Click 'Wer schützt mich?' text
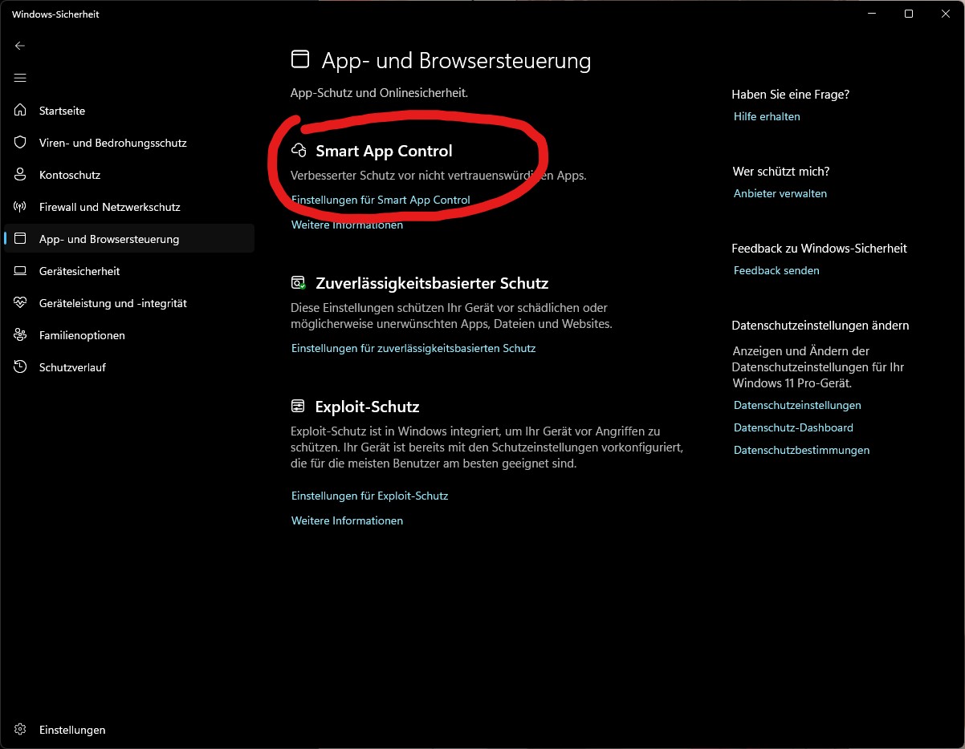The image size is (965, 749). pyautogui.click(x=781, y=171)
